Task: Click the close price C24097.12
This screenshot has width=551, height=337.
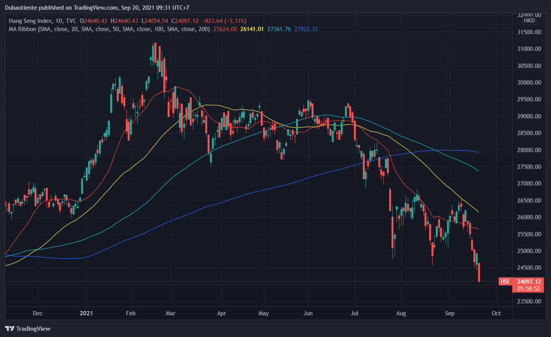Action: tap(185, 21)
